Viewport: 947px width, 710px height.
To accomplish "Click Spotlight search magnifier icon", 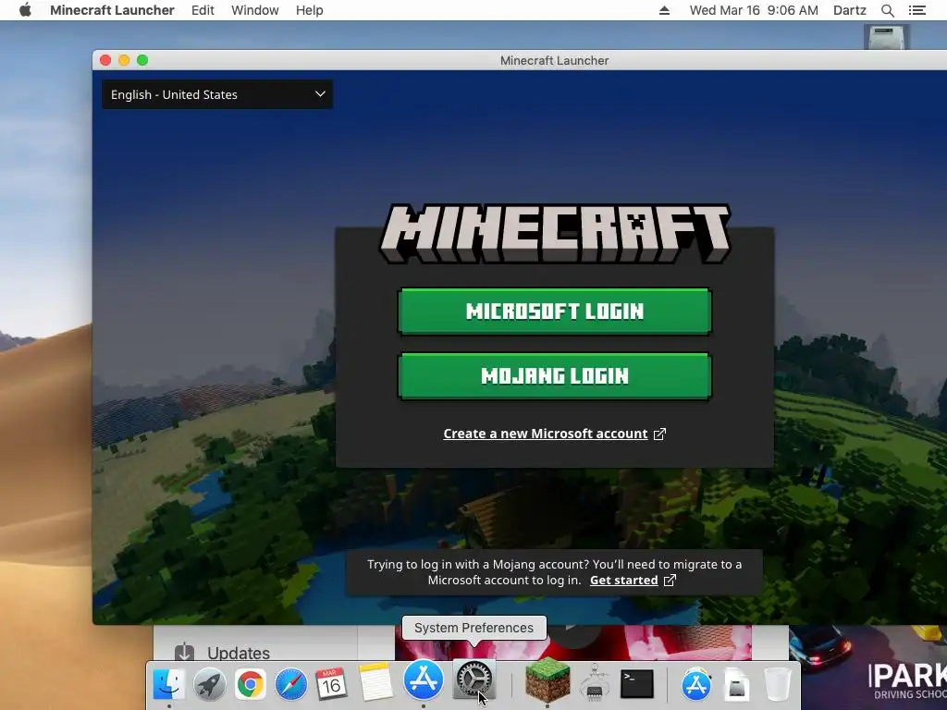I will 887,10.
